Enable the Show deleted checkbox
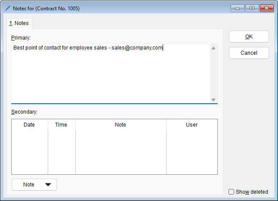Screen dimensions: 278x201 click(232, 192)
